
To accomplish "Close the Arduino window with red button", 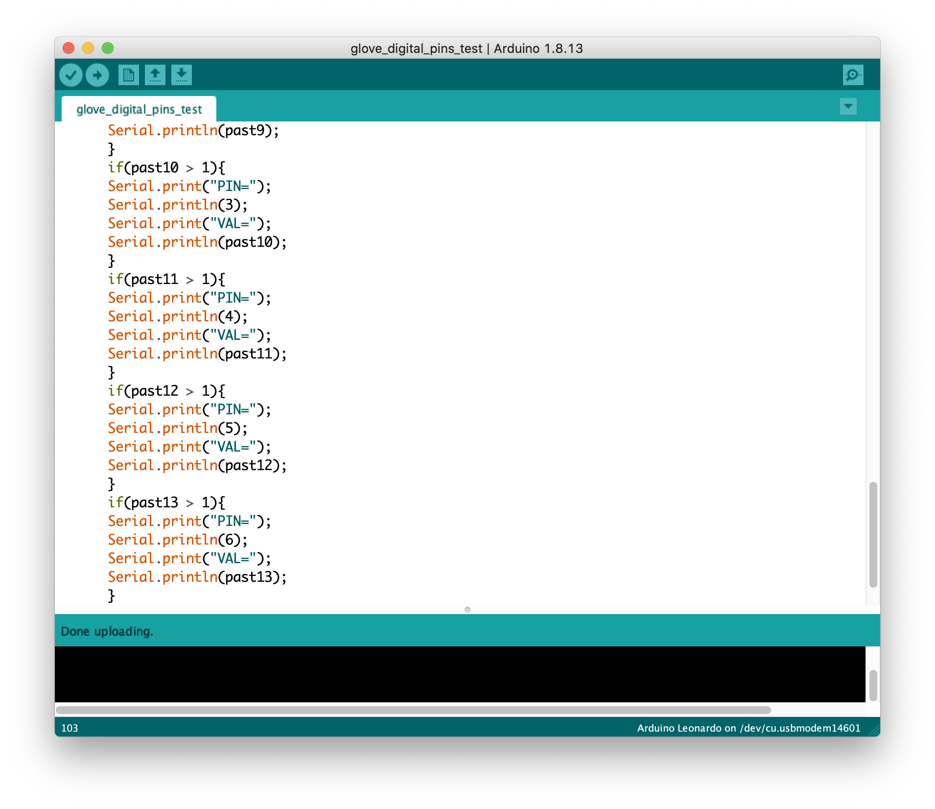I will pyautogui.click(x=69, y=48).
